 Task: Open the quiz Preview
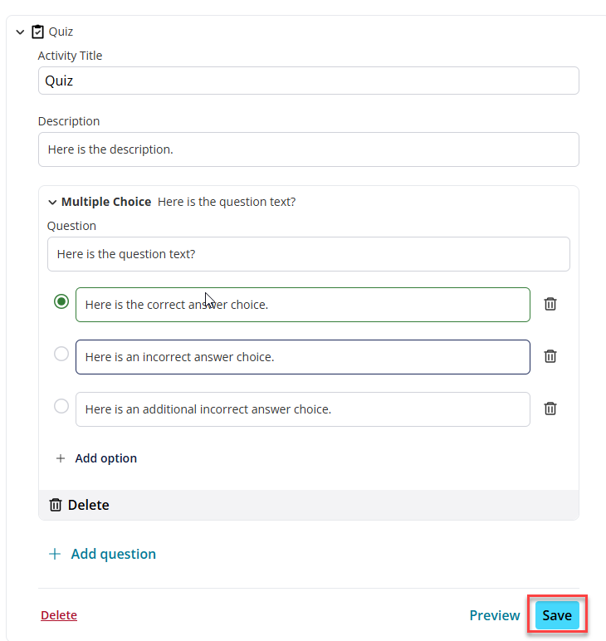[x=495, y=615]
